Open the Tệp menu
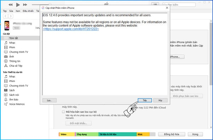 pyautogui.click(x=5, y=11)
